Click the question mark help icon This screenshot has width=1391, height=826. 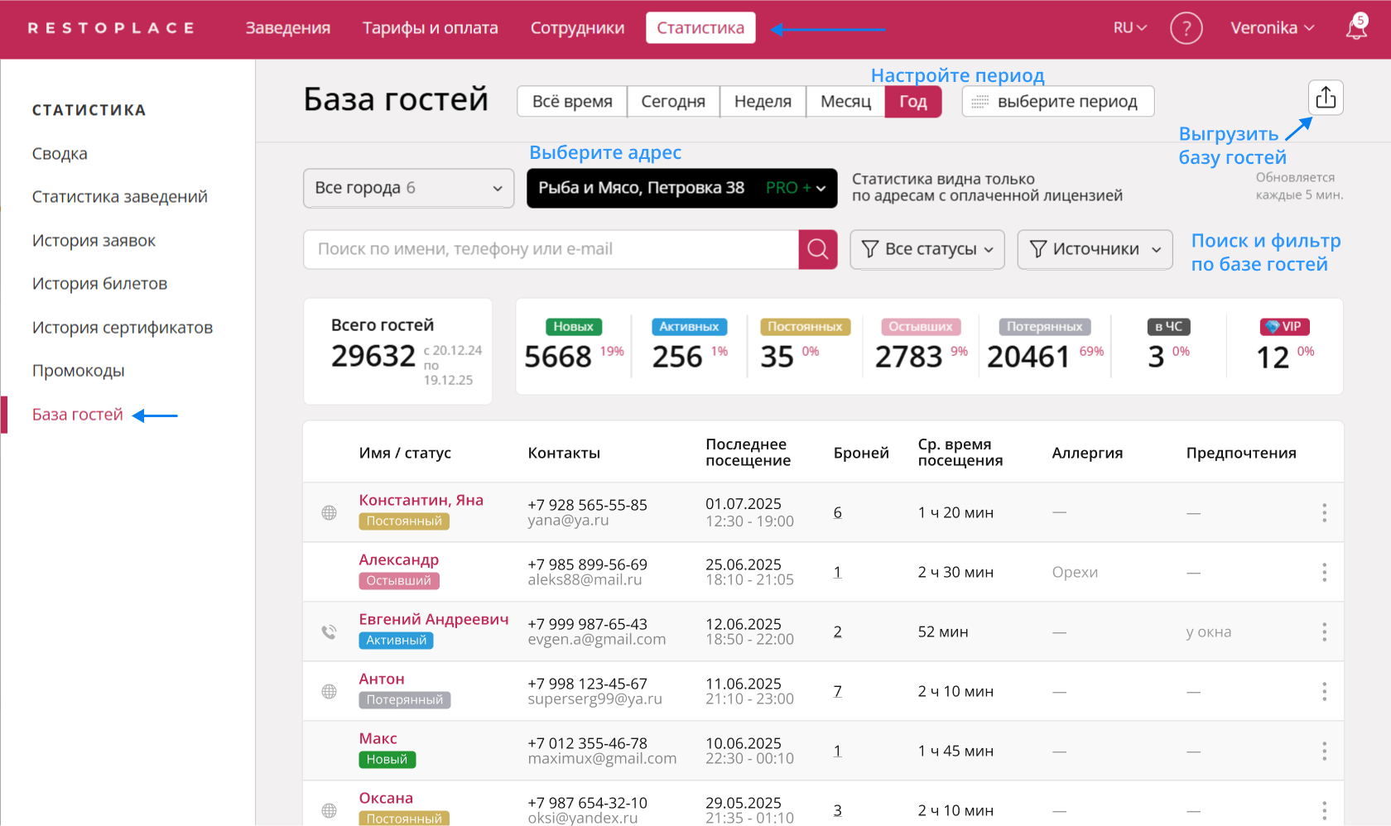pyautogui.click(x=1186, y=28)
